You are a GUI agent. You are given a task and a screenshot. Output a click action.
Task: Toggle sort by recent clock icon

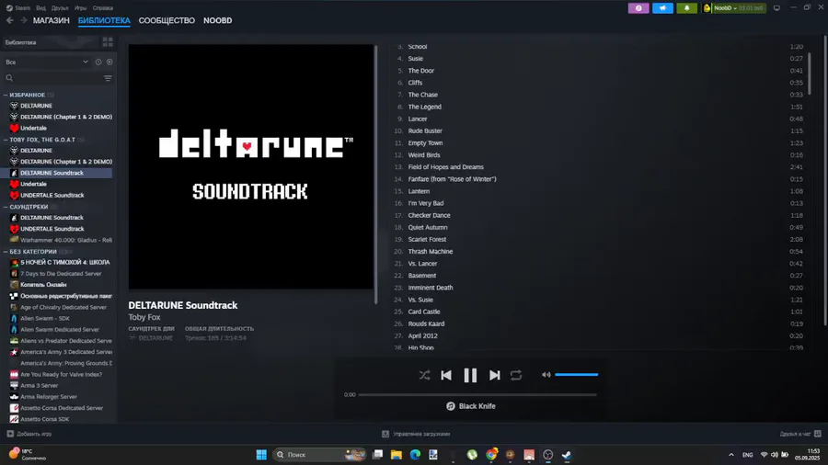point(98,62)
